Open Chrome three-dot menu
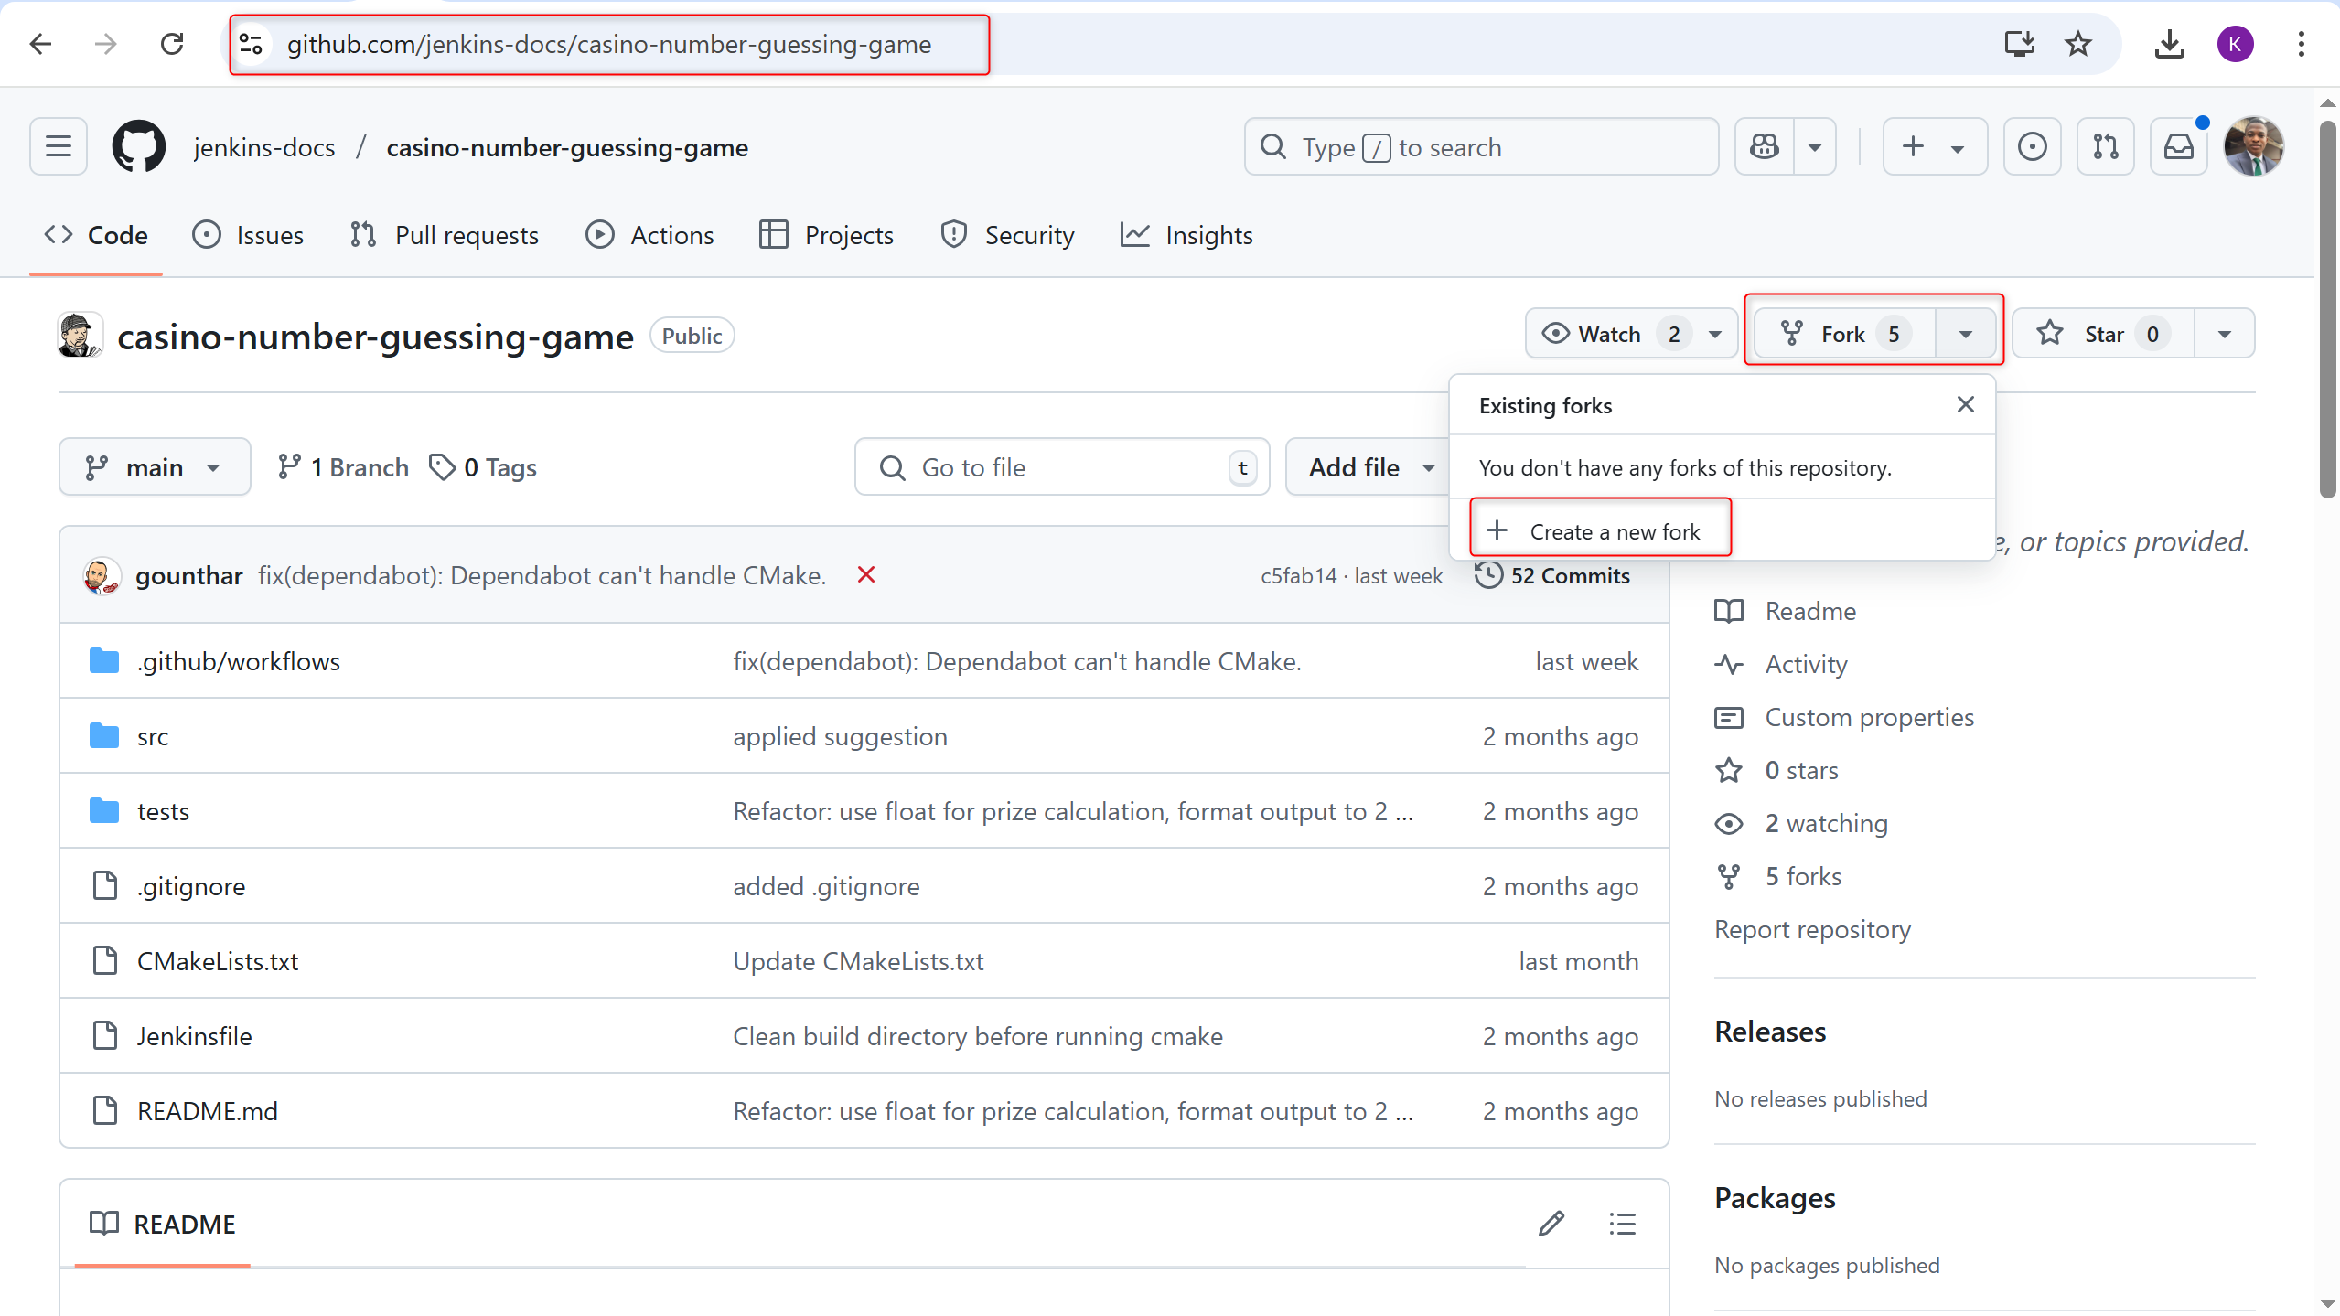Viewport: 2340px width, 1316px height. tap(2302, 44)
